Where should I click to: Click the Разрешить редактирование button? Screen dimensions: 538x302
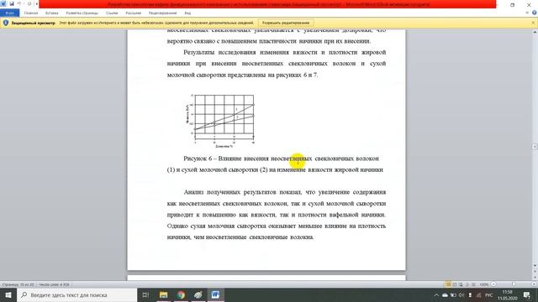tap(286, 23)
